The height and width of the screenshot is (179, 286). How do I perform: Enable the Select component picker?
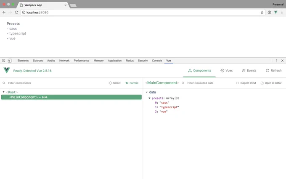pos(115,83)
